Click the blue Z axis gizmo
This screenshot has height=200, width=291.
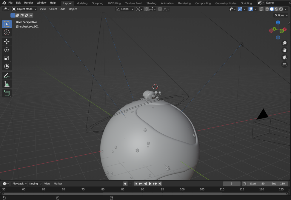coord(278,22)
